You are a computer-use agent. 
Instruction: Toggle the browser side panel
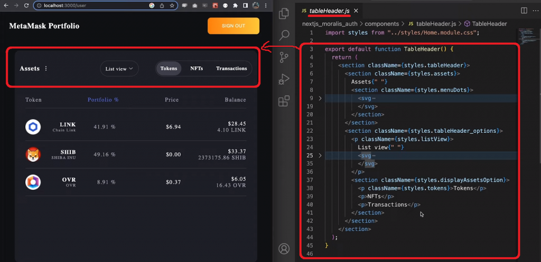[245, 5]
